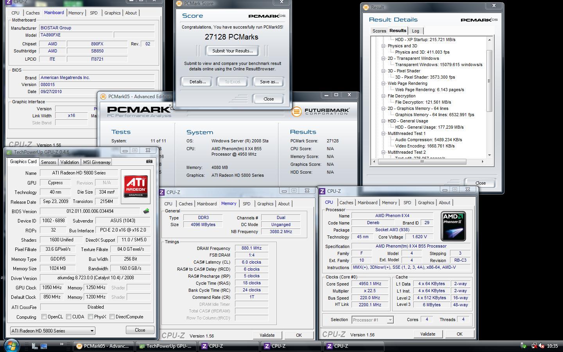563x352 pixels.
Task: Open About tab in the CPU-Z Mainboard window
Action: (131, 13)
